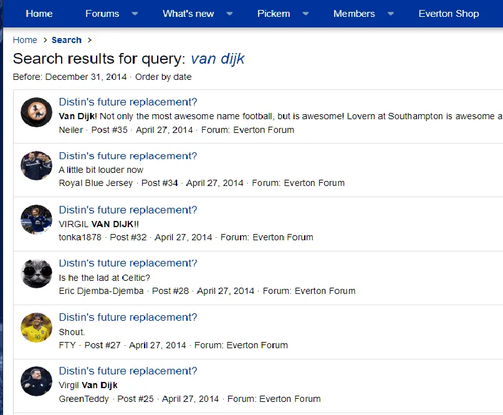This screenshot has height=415, width=503.
Task: Expand the Members dropdown arrow
Action: tap(391, 14)
